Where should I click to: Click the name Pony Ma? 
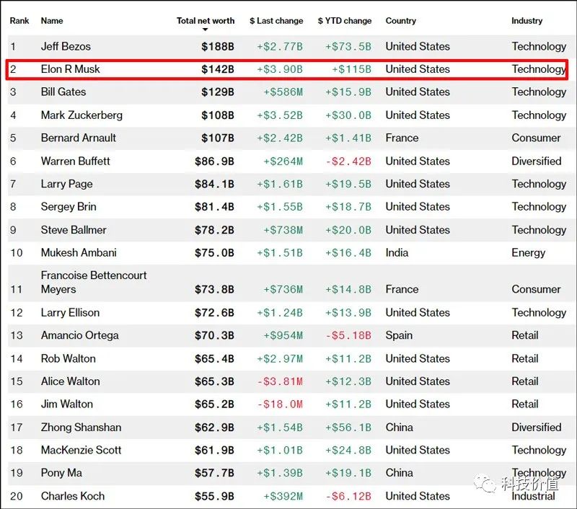coord(61,473)
